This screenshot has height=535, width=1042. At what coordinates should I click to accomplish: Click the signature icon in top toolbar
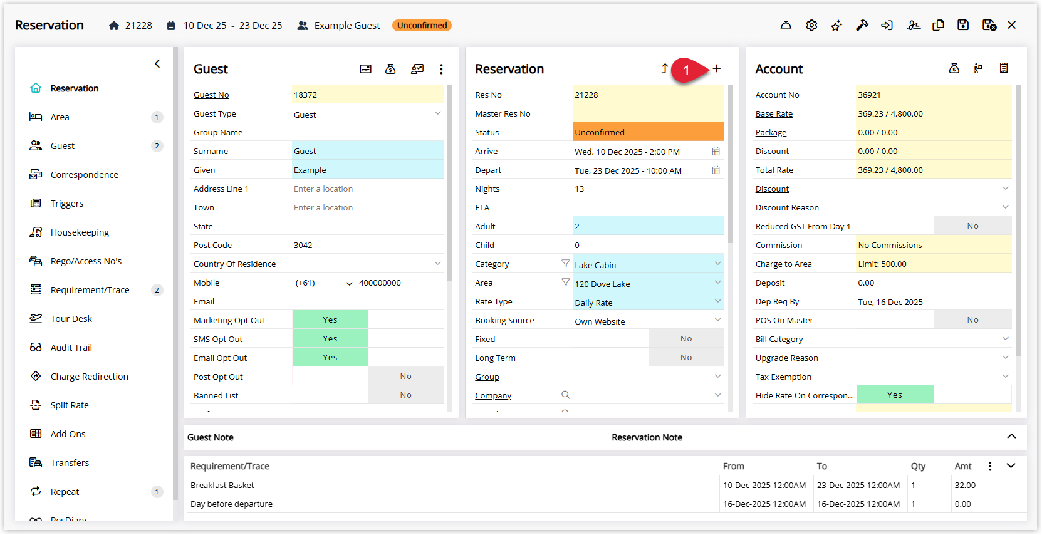click(x=914, y=25)
